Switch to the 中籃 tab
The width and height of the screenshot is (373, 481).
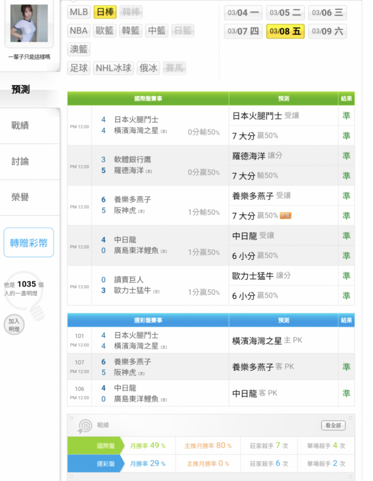point(157,31)
